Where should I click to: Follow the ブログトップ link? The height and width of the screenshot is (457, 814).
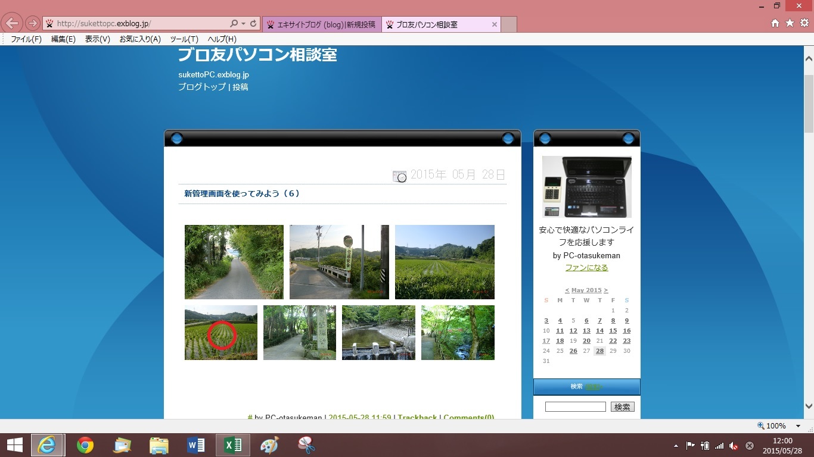point(202,87)
